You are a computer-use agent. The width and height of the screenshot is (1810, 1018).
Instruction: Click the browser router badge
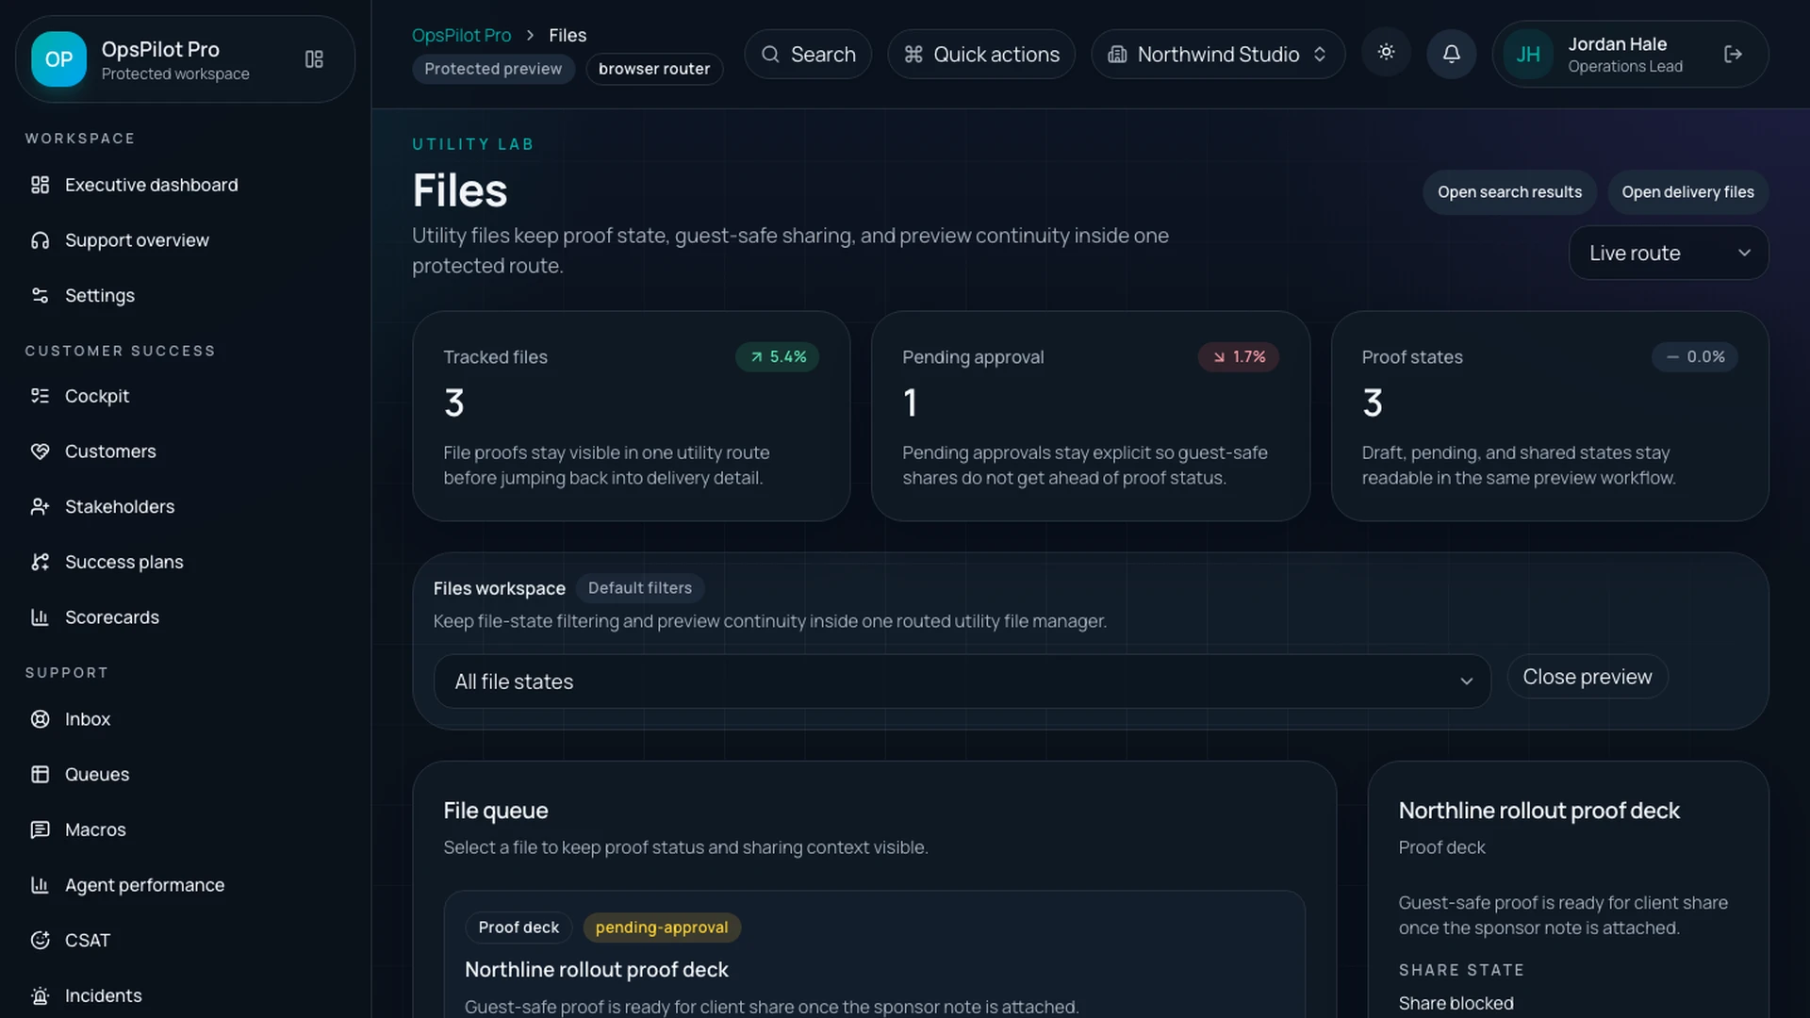click(654, 69)
